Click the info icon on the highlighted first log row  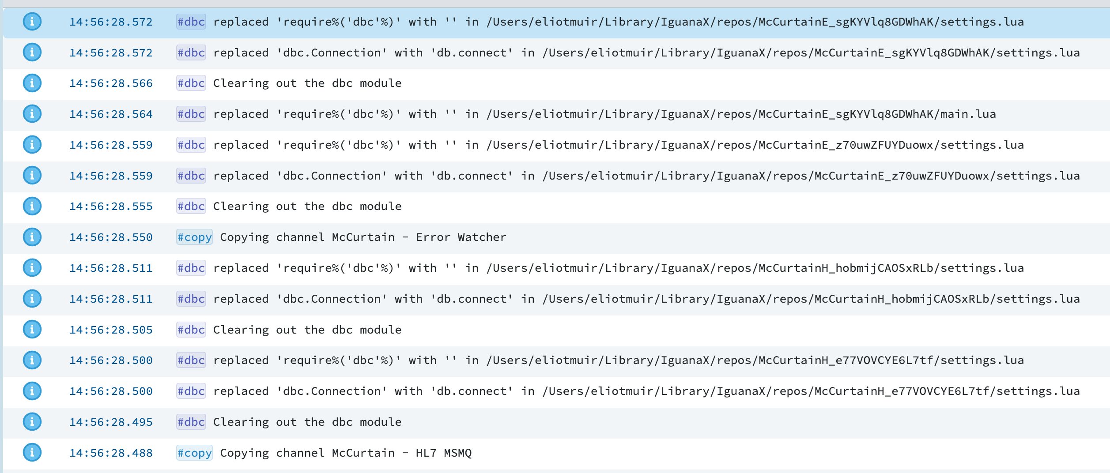[32, 22]
